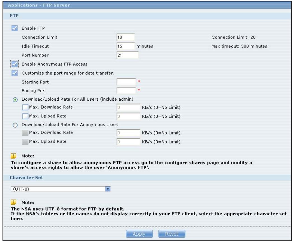Select Download/Upload Rate For All Users radio
The width and height of the screenshot is (293, 241).
15,100
